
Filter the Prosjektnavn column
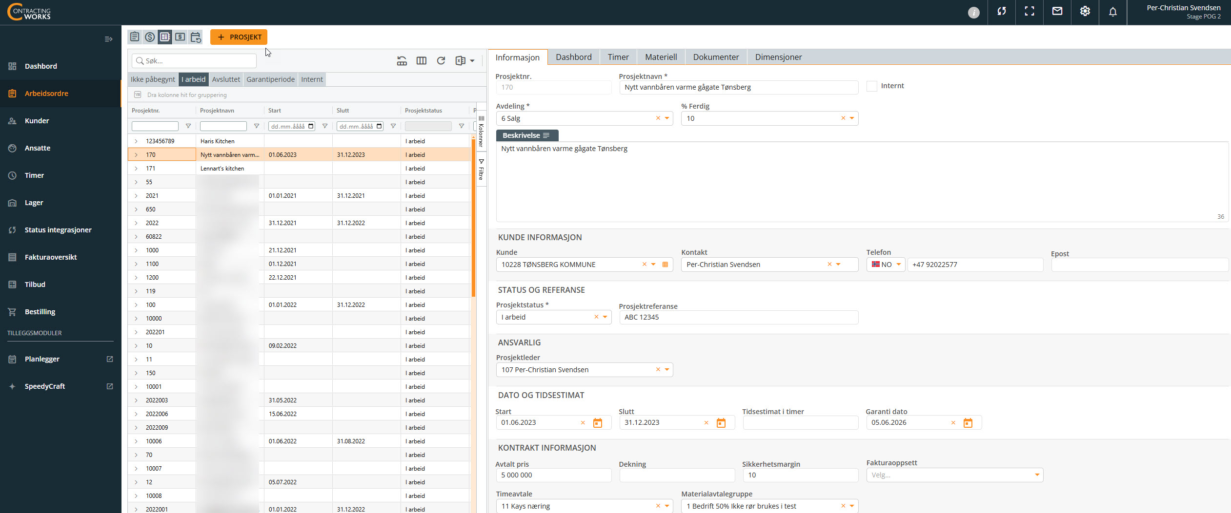coord(257,126)
